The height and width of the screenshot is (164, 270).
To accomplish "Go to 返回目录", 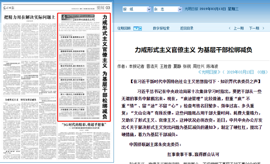I will (186, 28).
